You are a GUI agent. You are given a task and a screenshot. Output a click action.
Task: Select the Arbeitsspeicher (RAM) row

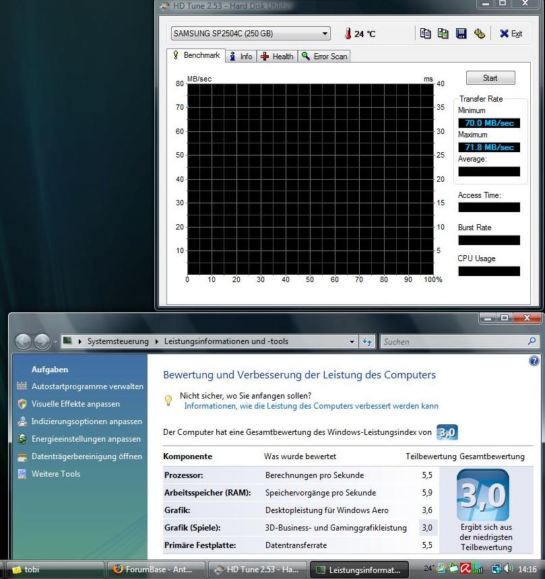(x=300, y=493)
